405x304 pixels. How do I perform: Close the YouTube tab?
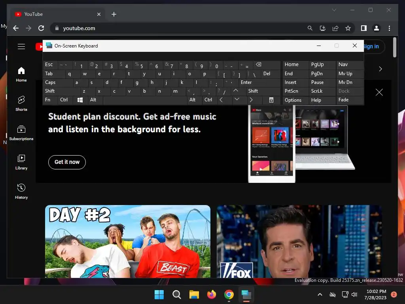tap(98, 14)
